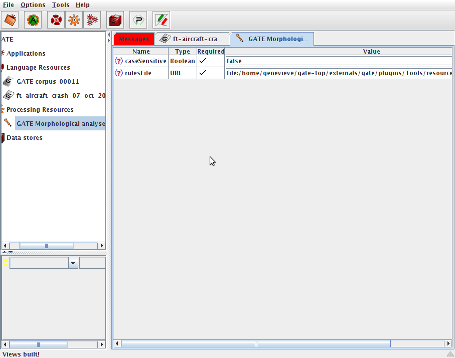Click the red multi-gear application toolbar icon

click(92, 20)
